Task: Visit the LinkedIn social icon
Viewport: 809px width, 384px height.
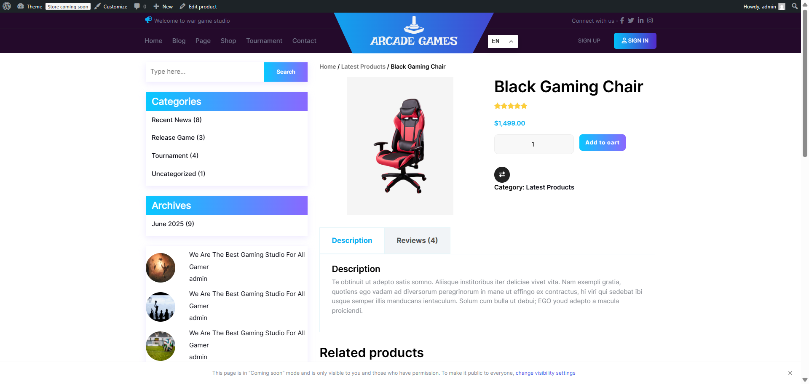Action: (640, 20)
